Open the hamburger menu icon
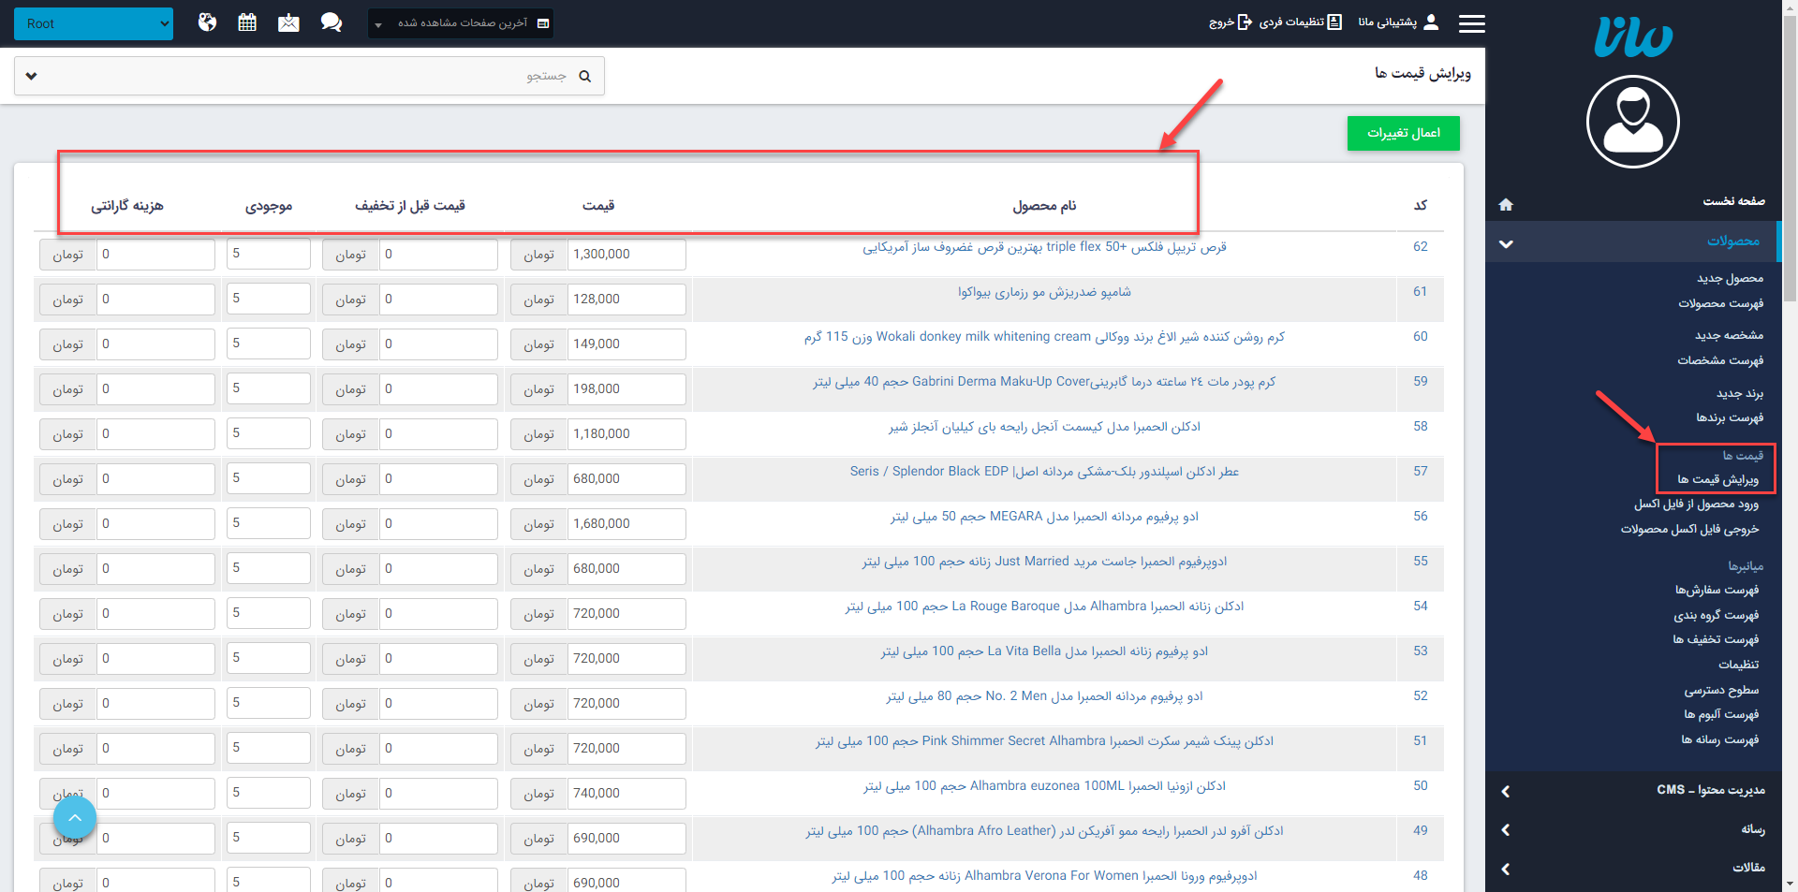The image size is (1798, 892). tap(1472, 23)
